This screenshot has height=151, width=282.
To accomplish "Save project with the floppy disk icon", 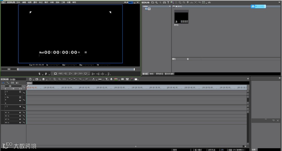I will pyautogui.click(x=43, y=79).
